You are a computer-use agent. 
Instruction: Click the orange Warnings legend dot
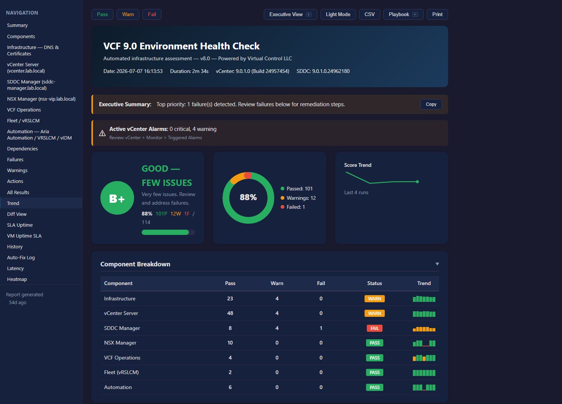tap(282, 198)
